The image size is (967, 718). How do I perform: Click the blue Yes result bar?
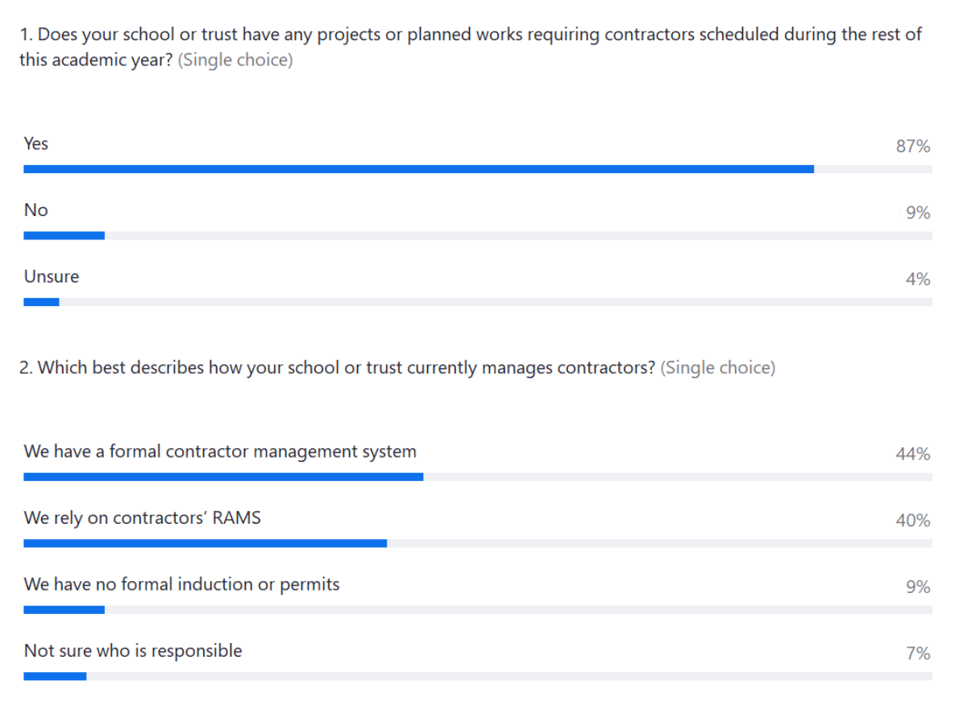pos(418,169)
